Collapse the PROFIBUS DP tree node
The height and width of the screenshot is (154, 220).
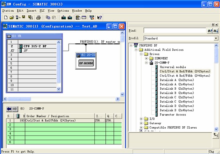tap(131, 45)
